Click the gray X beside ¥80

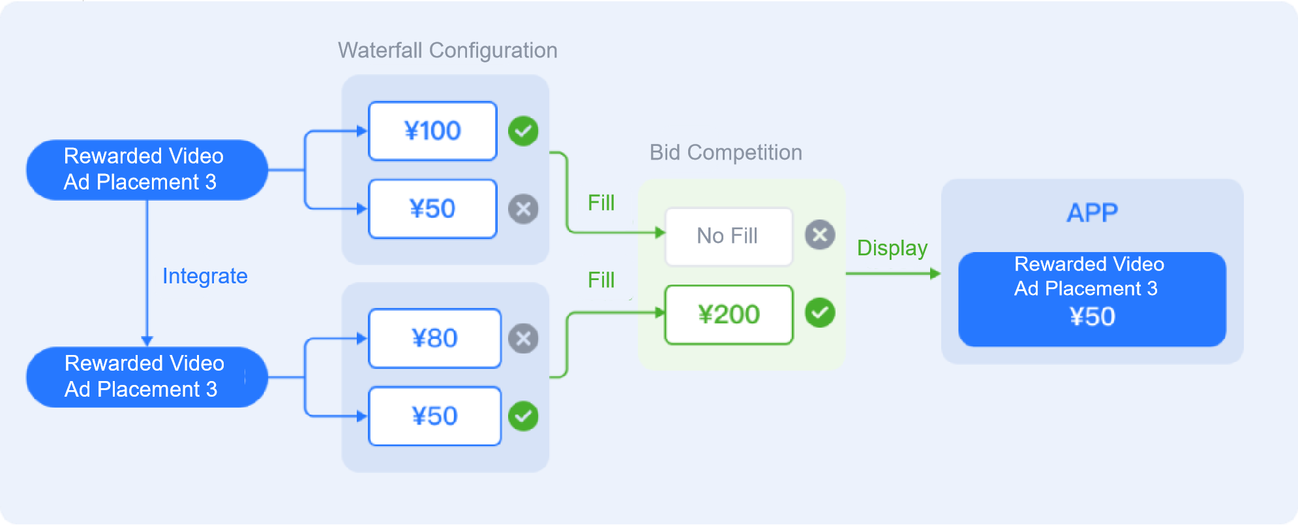pyautogui.click(x=523, y=339)
